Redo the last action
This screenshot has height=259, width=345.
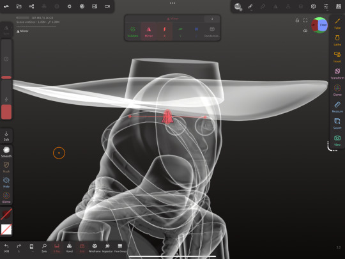[x=19, y=248]
